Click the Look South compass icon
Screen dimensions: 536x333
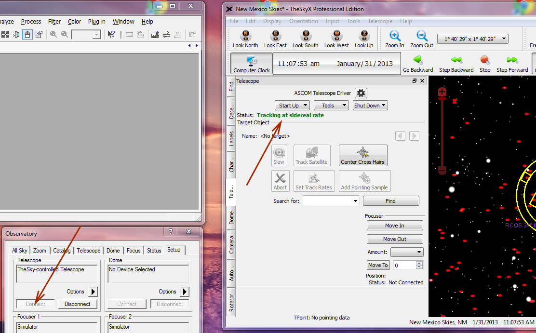306,36
